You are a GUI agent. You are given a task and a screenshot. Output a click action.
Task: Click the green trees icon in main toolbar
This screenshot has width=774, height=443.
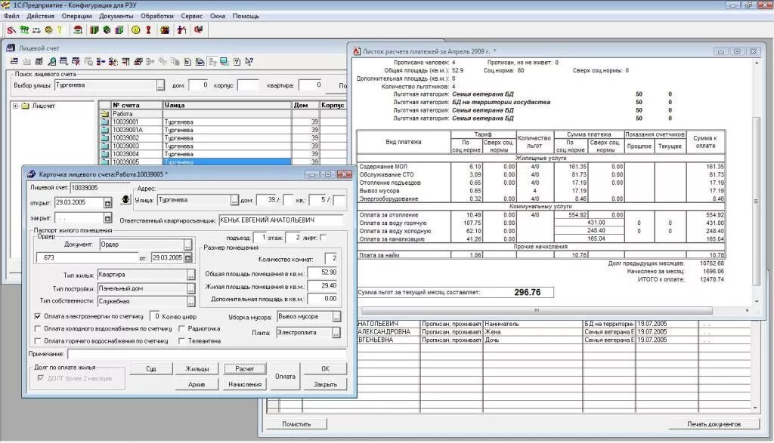(x=23, y=30)
